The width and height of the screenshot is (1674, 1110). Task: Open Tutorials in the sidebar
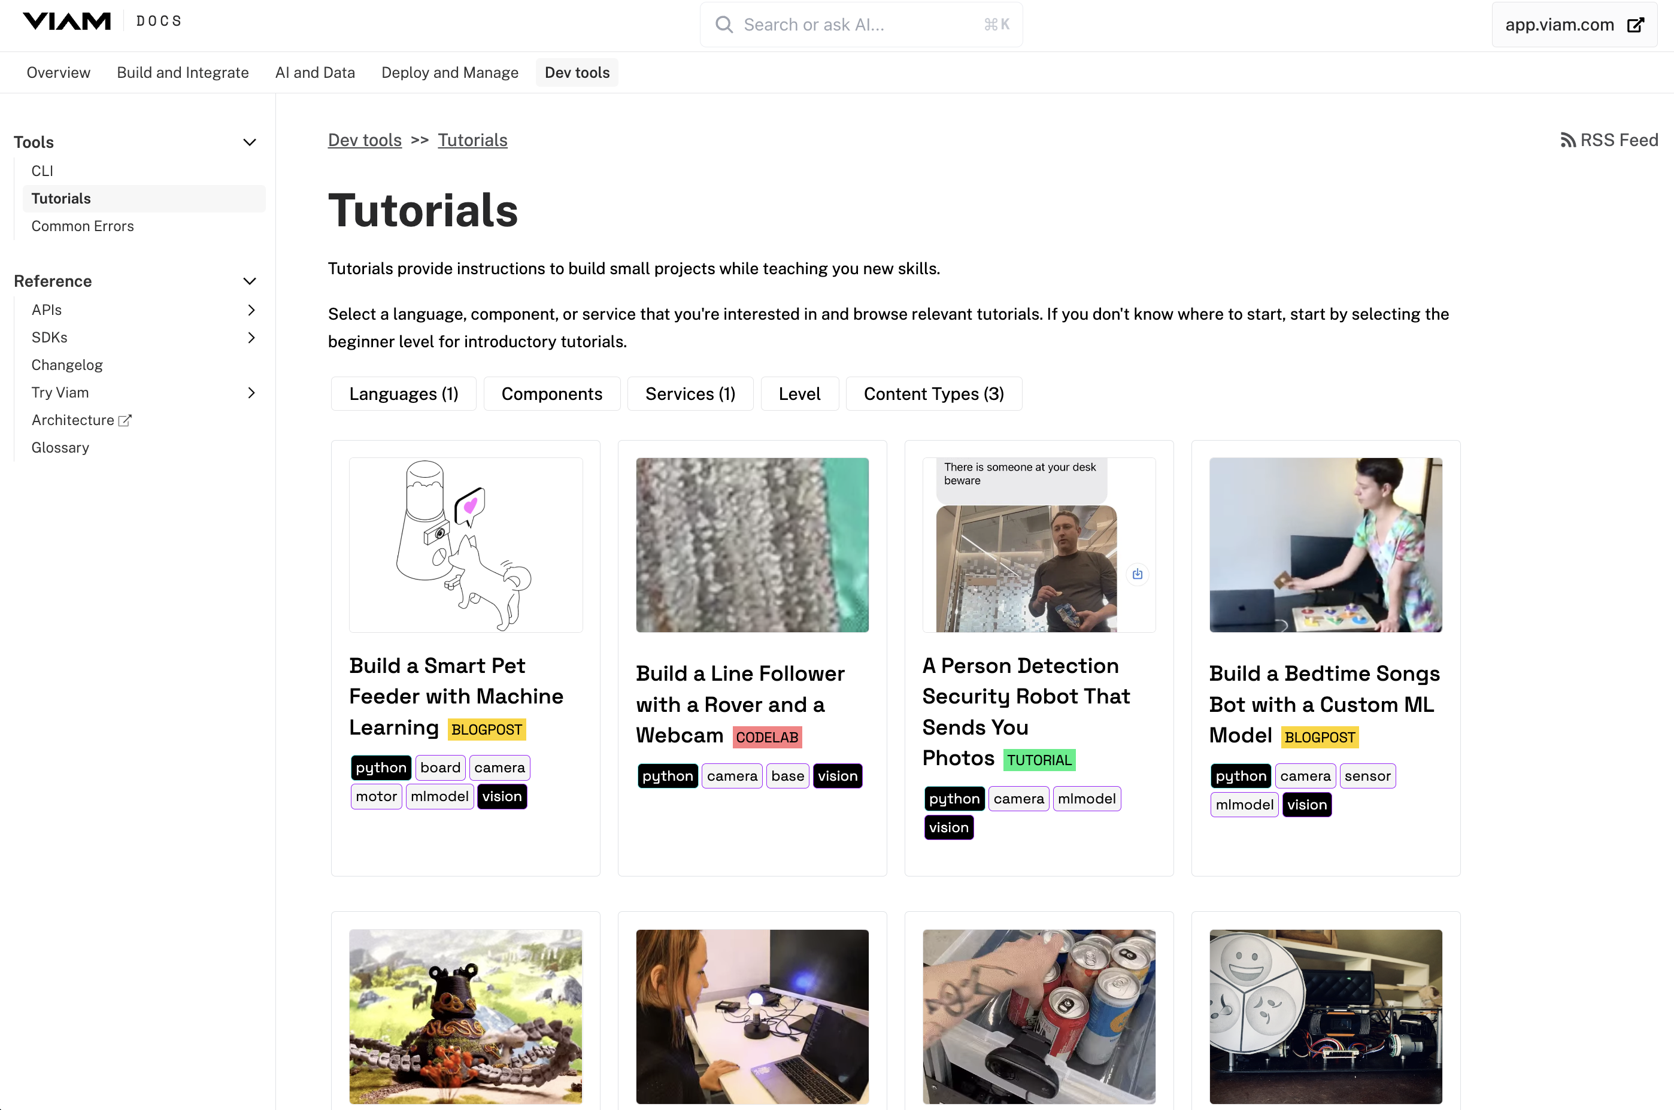(x=144, y=198)
